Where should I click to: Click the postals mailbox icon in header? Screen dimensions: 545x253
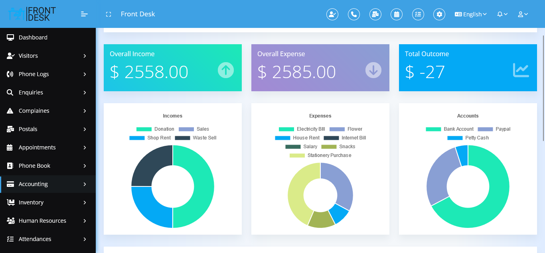coord(375,14)
